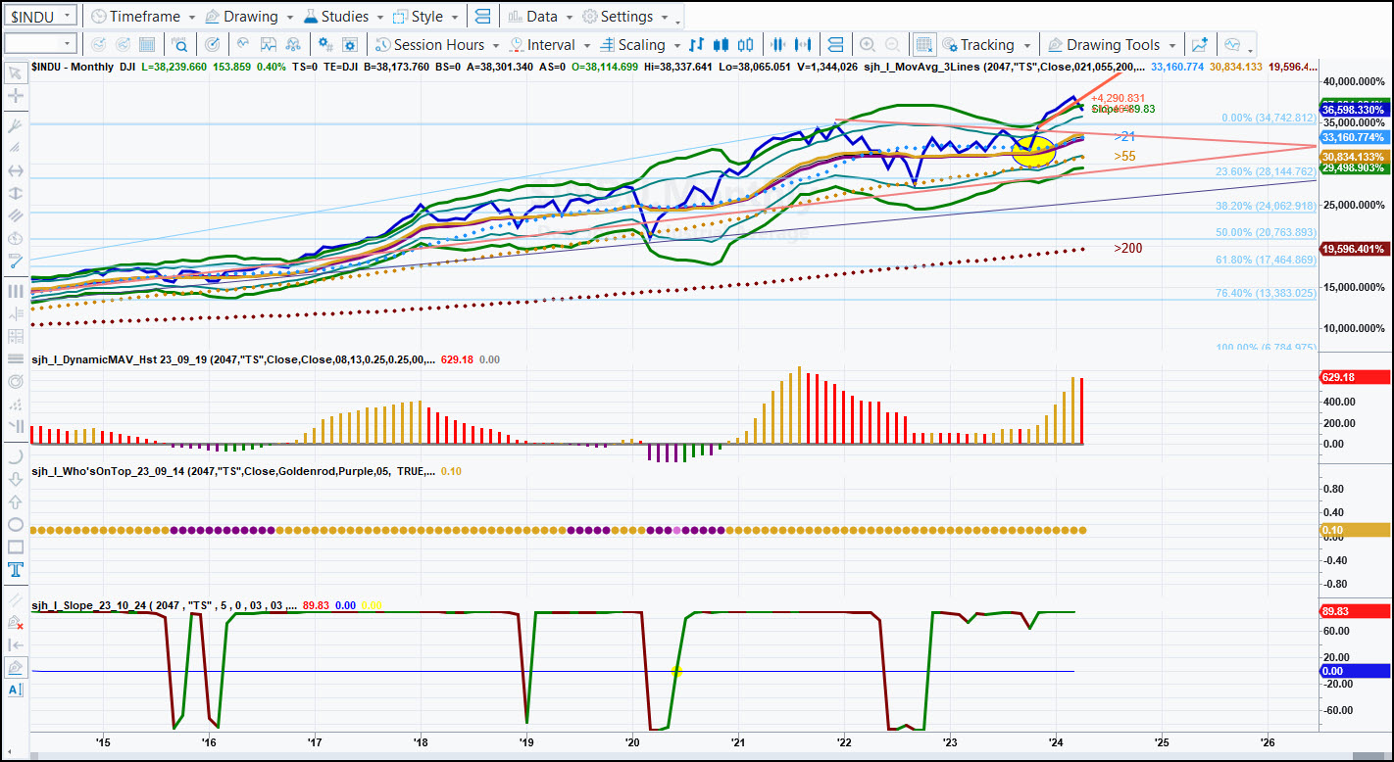Switch to filled candlestick chart style
This screenshot has height=762, width=1394.
pyautogui.click(x=722, y=45)
